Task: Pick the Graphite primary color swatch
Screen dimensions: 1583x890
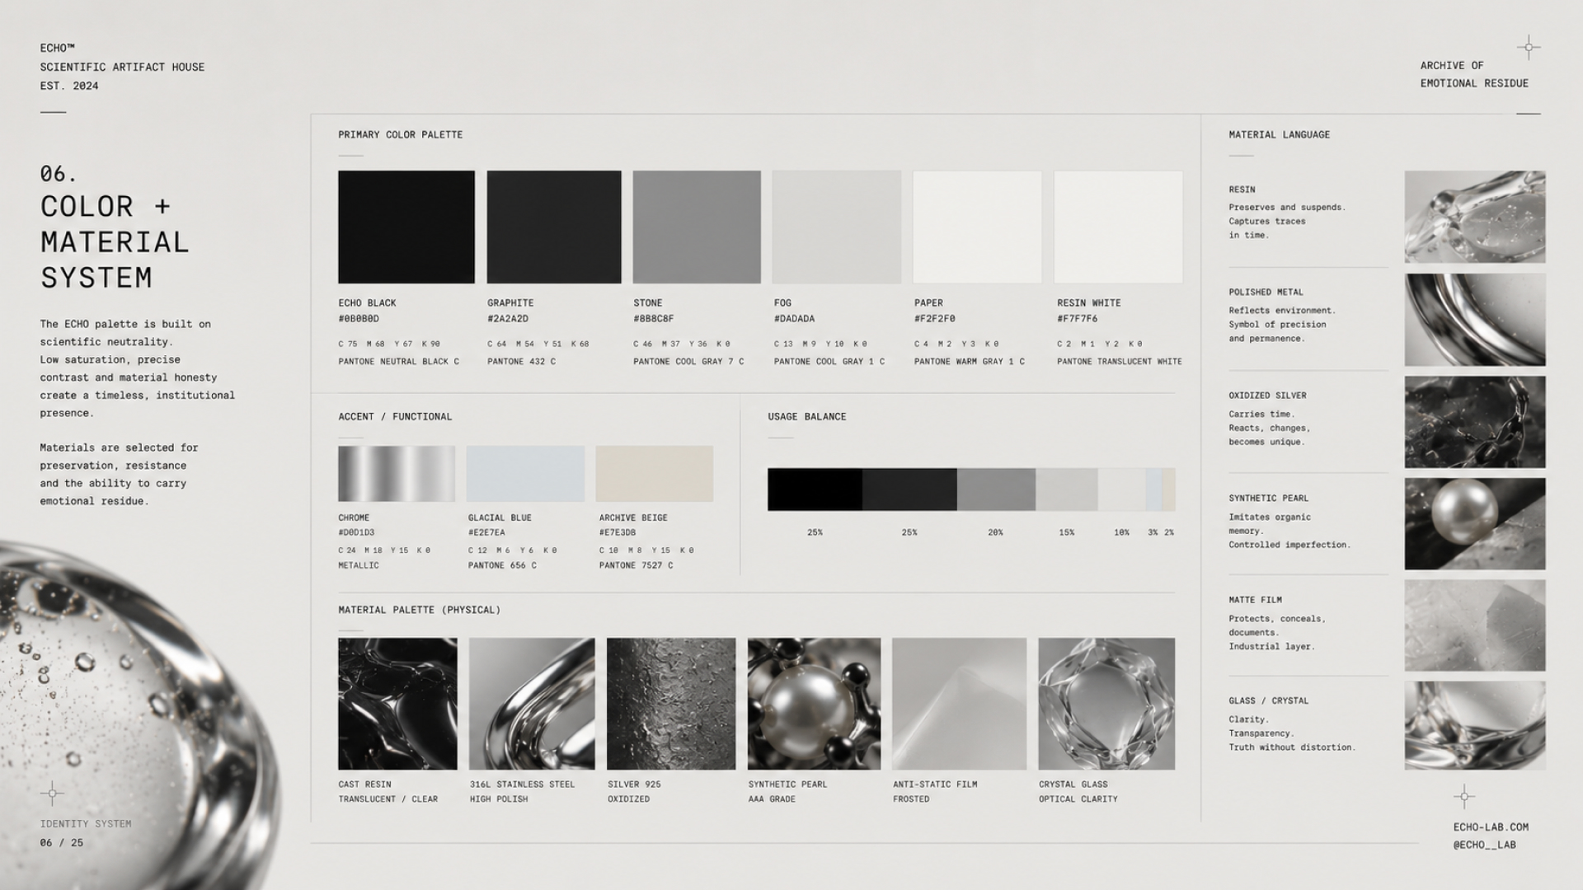Action: coord(554,227)
